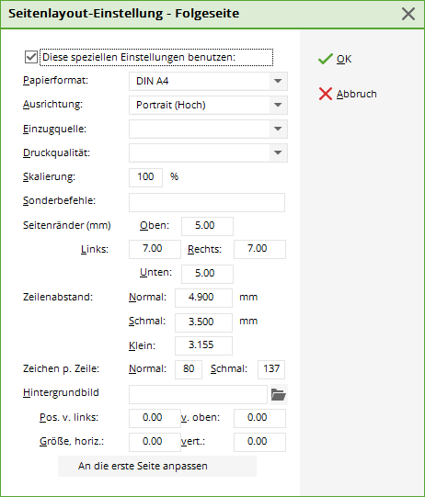The height and width of the screenshot is (497, 425).
Task: Click the Zeilenabstand Normal field
Action: tap(203, 298)
